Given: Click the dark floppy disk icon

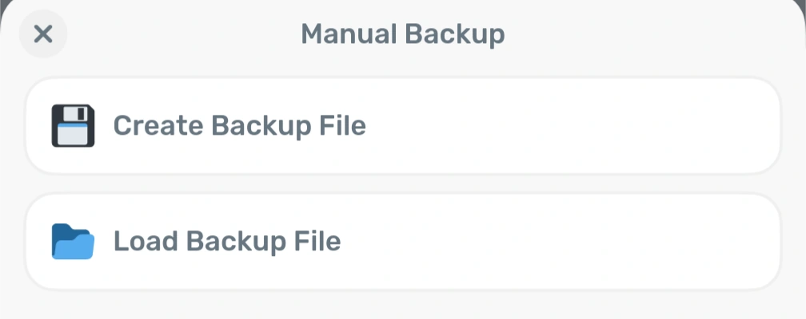Looking at the screenshot, I should click(73, 126).
